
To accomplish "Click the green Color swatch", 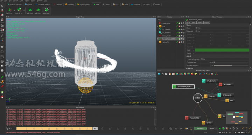I will tap(222, 50).
